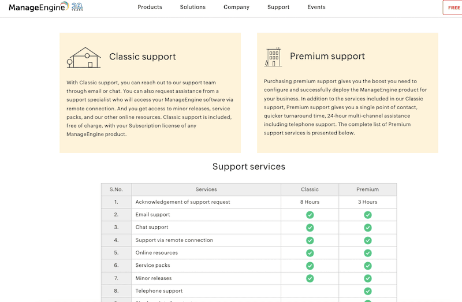Open the Support menu

click(x=278, y=7)
